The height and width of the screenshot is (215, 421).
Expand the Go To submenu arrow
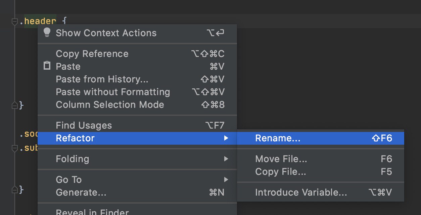[226, 180]
